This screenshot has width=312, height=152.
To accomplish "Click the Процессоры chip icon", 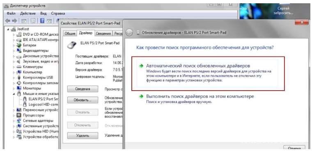I will [19, 115].
